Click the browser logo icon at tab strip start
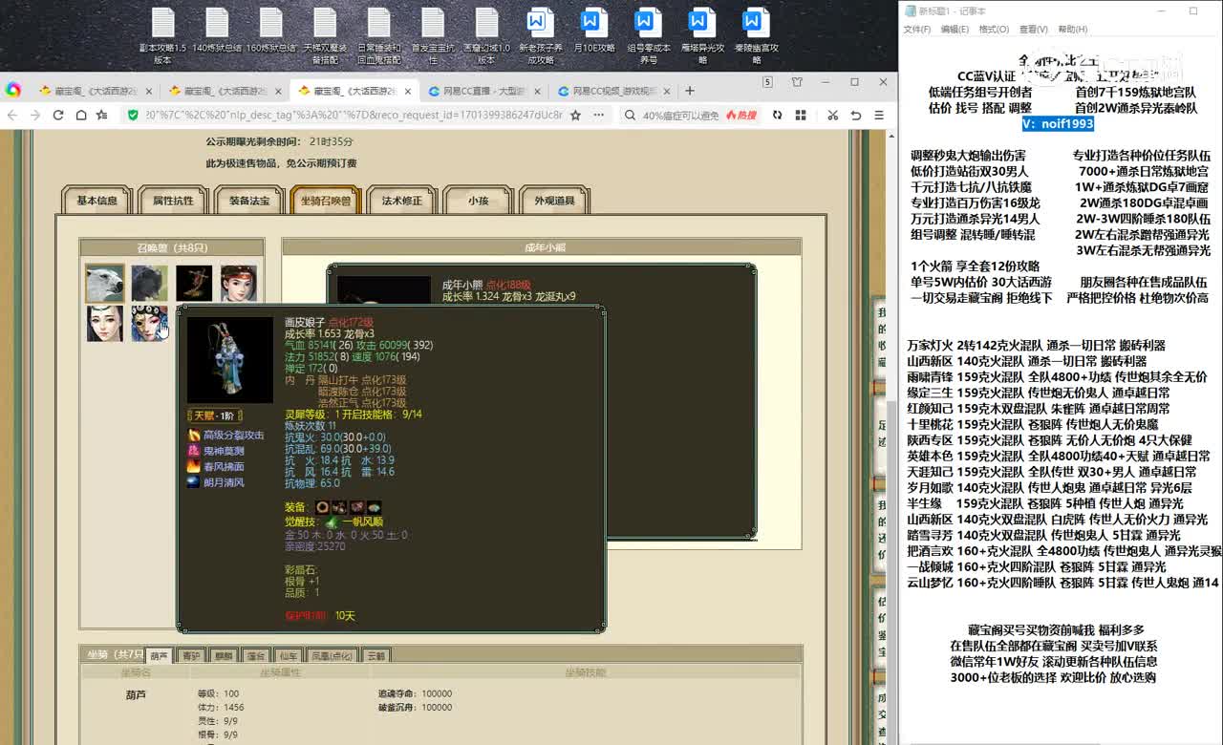 (x=13, y=90)
